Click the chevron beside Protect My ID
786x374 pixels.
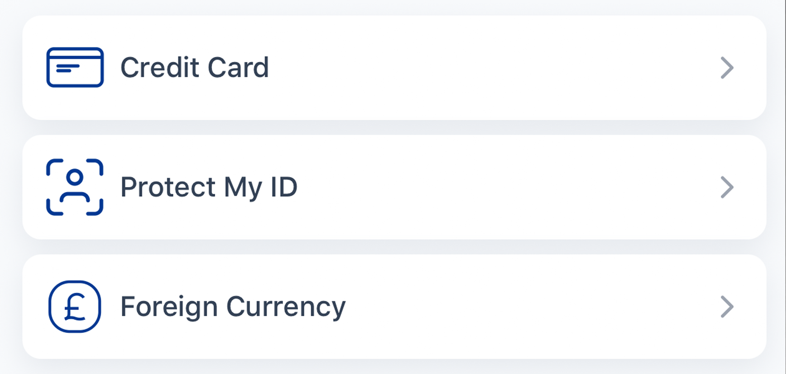click(727, 187)
